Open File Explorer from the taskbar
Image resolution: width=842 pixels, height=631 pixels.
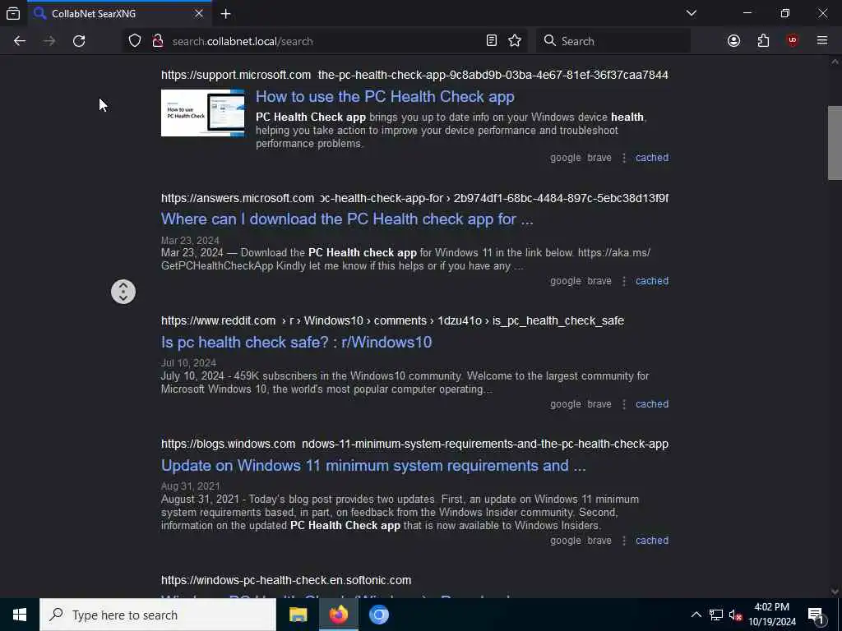(298, 615)
